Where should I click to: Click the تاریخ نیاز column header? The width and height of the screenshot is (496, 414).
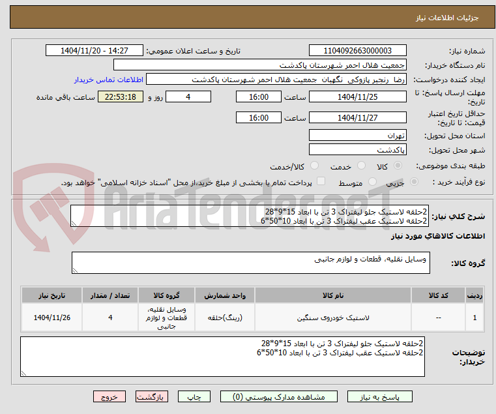pyautogui.click(x=52, y=295)
